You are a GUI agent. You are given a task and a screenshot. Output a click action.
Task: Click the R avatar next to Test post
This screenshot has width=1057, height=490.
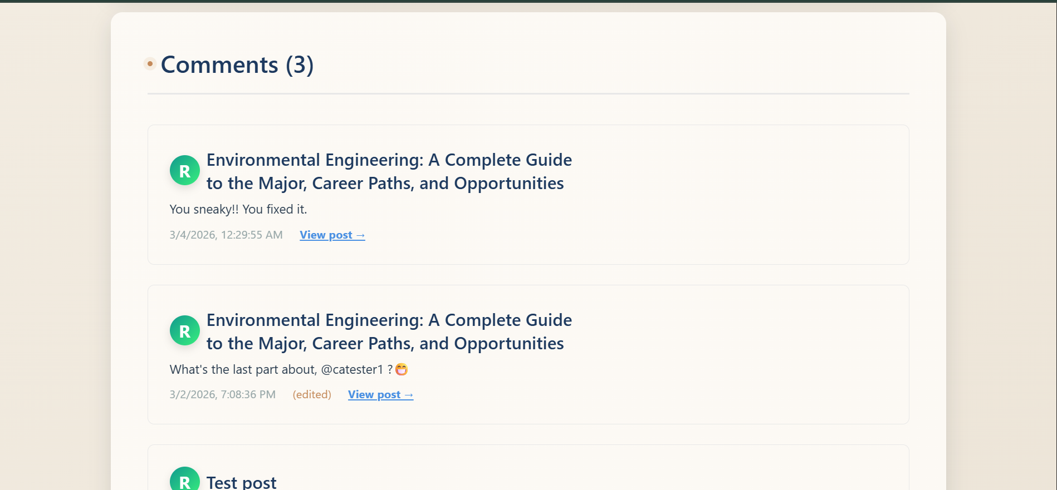pos(184,481)
